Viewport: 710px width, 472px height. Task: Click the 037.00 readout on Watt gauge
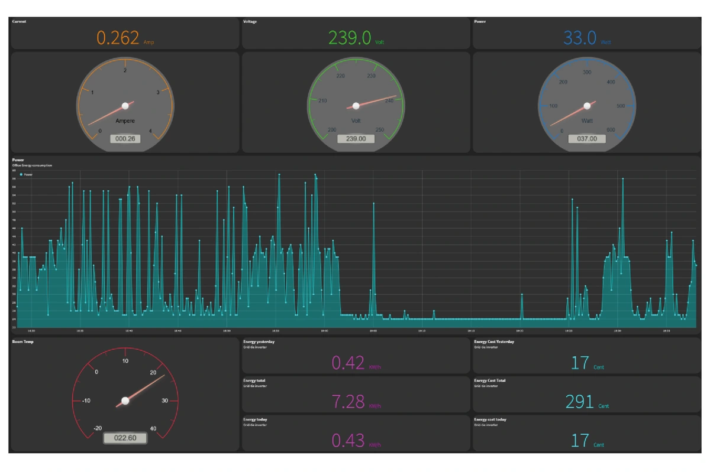click(x=587, y=139)
